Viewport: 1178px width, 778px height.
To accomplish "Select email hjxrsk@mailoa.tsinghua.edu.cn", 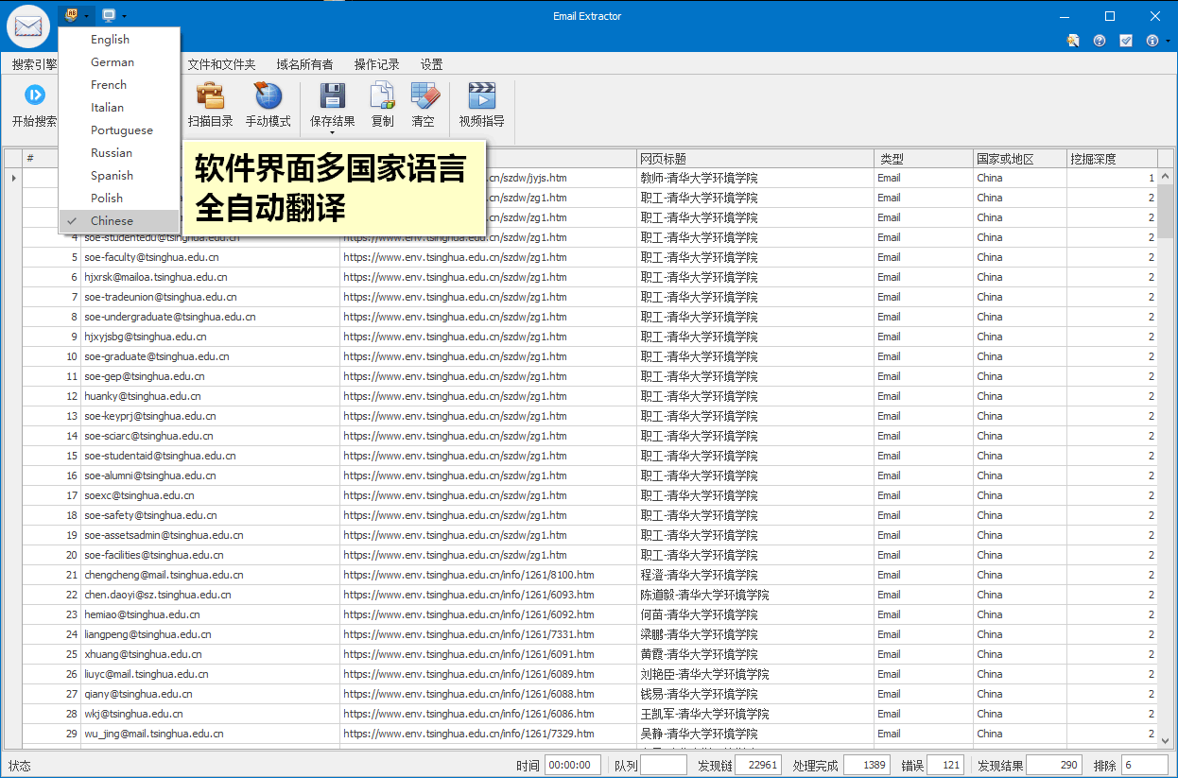I will pyautogui.click(x=155, y=277).
